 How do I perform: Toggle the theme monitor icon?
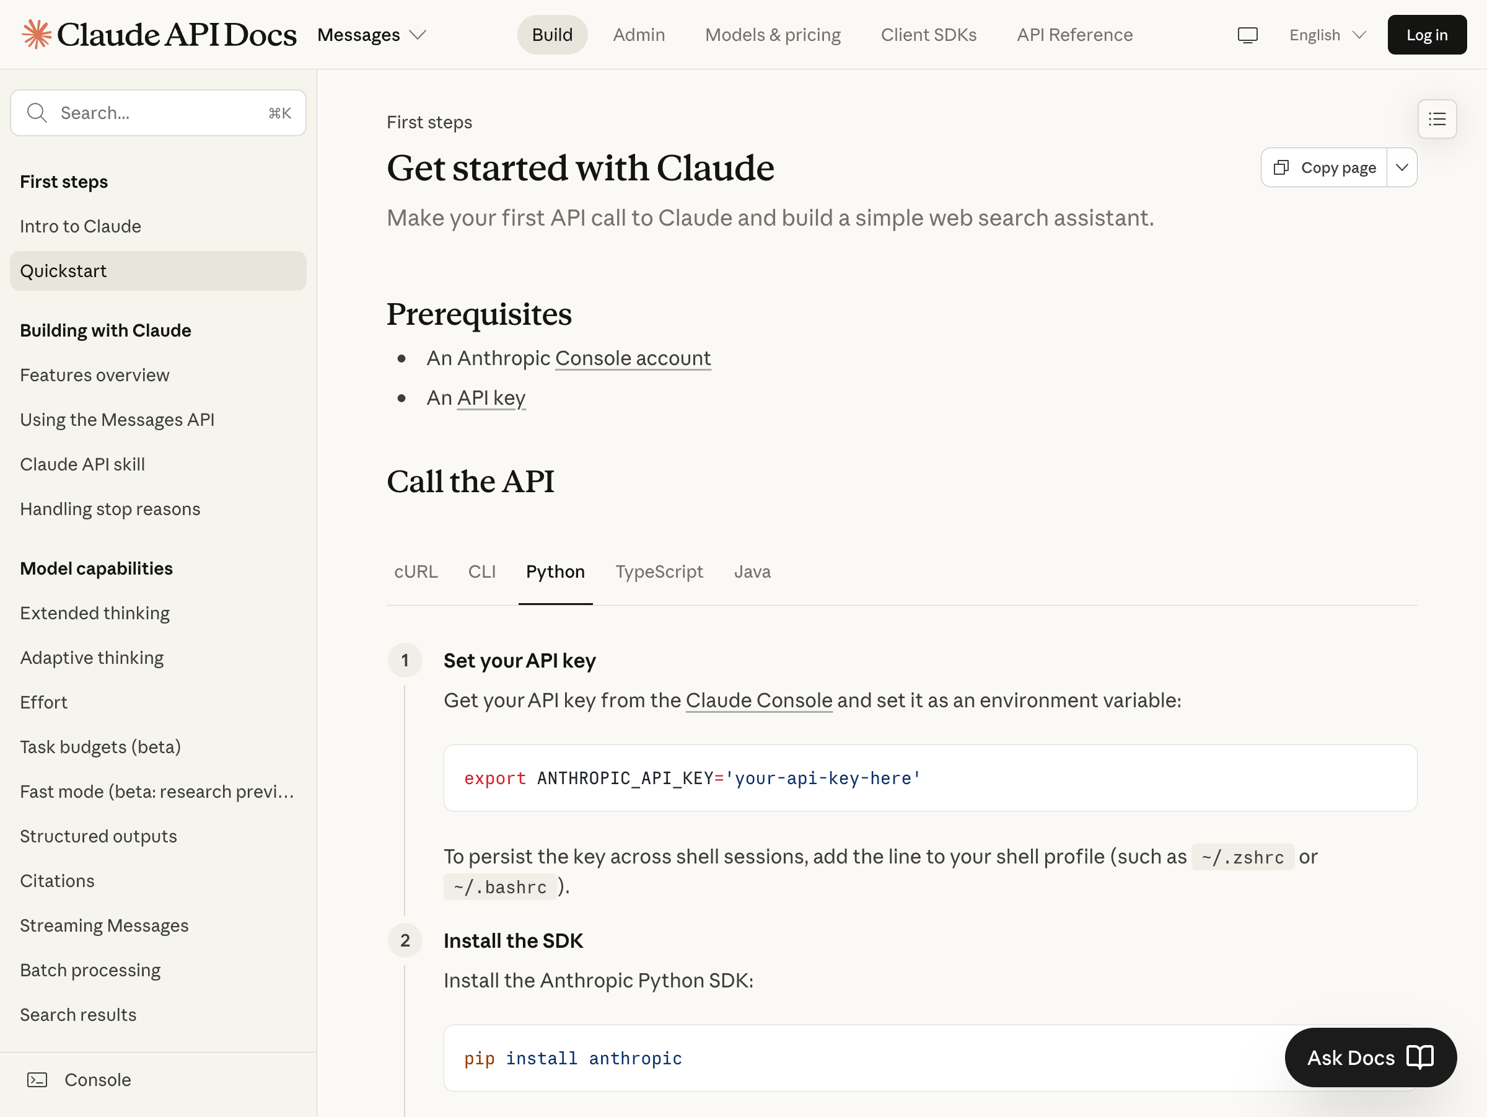(x=1247, y=35)
